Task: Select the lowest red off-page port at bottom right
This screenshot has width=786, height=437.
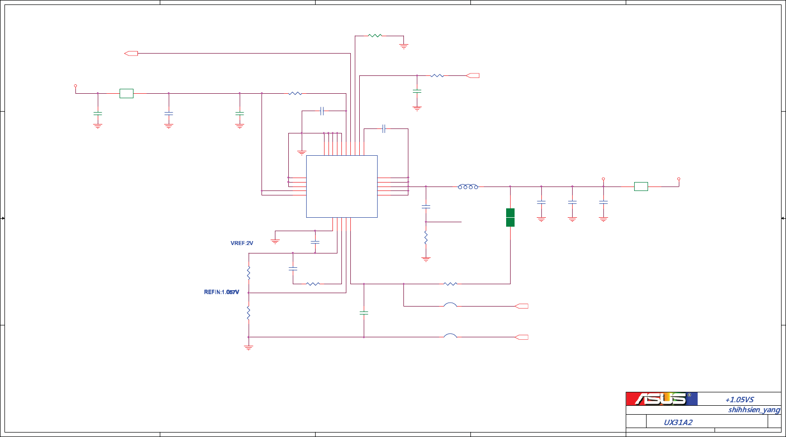Action: (x=522, y=337)
